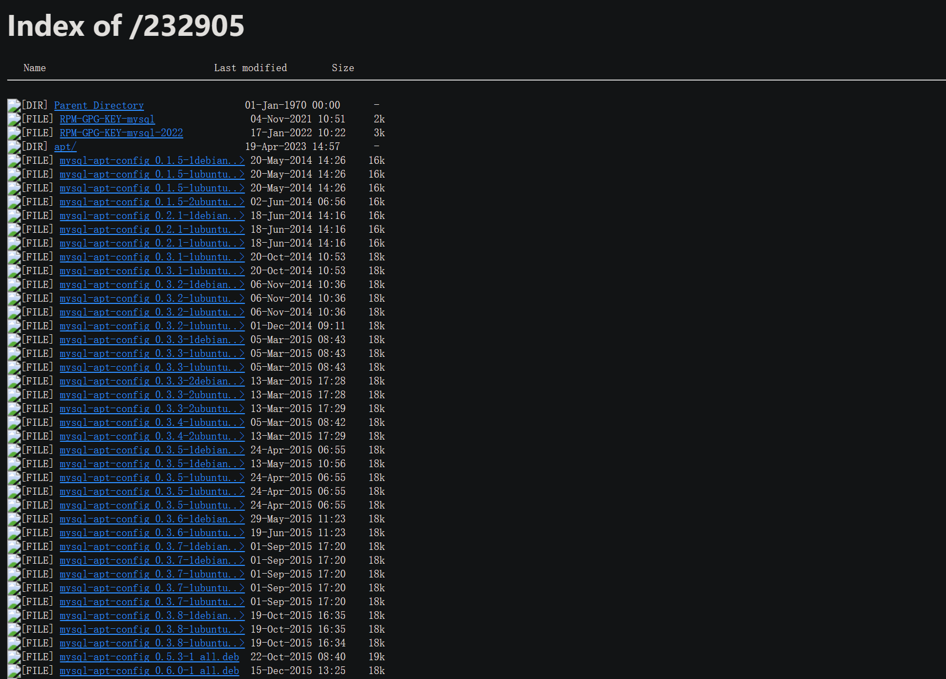Click the file icon beside RPM-GPG-KEY-mysql-2022

[x=14, y=133]
